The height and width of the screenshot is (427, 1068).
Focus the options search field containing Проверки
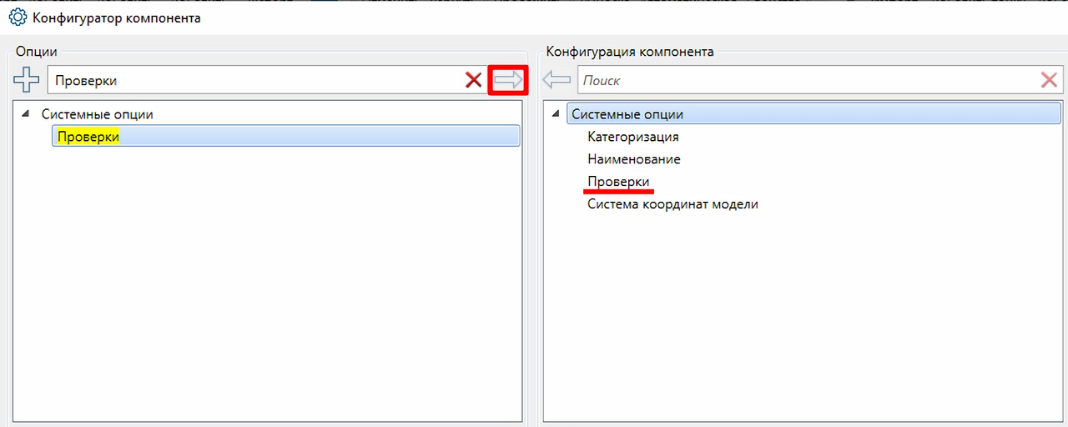pyautogui.click(x=255, y=80)
